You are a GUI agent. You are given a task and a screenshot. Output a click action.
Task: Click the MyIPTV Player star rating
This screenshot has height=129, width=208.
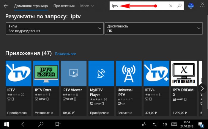[96, 99]
